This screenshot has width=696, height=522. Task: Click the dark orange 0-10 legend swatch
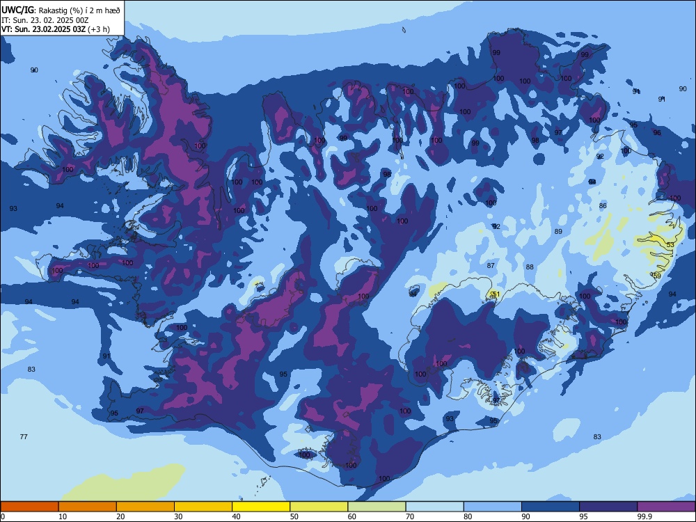30,507
